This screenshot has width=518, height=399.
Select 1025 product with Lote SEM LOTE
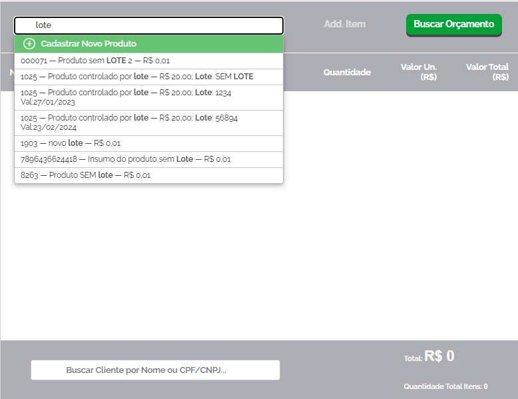coord(136,77)
